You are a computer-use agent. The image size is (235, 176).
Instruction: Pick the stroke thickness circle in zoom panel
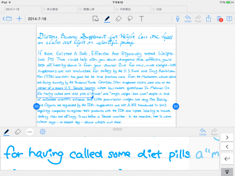[x=30, y=132]
